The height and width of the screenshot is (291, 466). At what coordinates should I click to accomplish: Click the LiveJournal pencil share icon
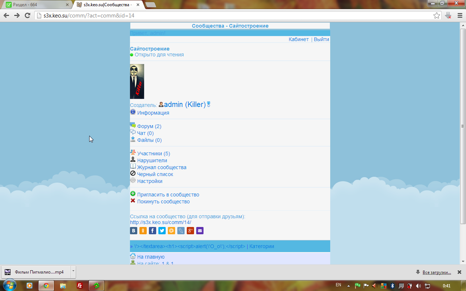pos(181,231)
